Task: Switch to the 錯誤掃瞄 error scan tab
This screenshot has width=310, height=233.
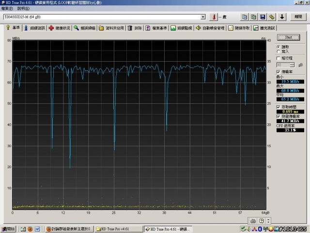Action: pyautogui.click(x=84, y=28)
